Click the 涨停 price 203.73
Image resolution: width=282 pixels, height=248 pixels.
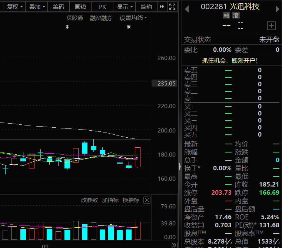click(x=221, y=192)
